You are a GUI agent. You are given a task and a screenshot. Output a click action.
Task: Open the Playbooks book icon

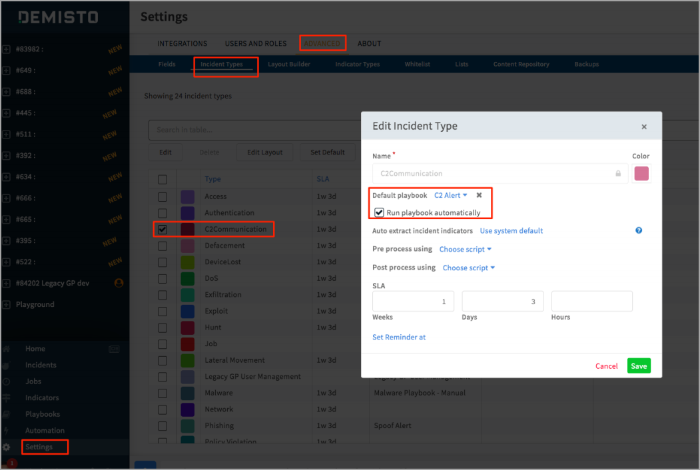point(6,414)
